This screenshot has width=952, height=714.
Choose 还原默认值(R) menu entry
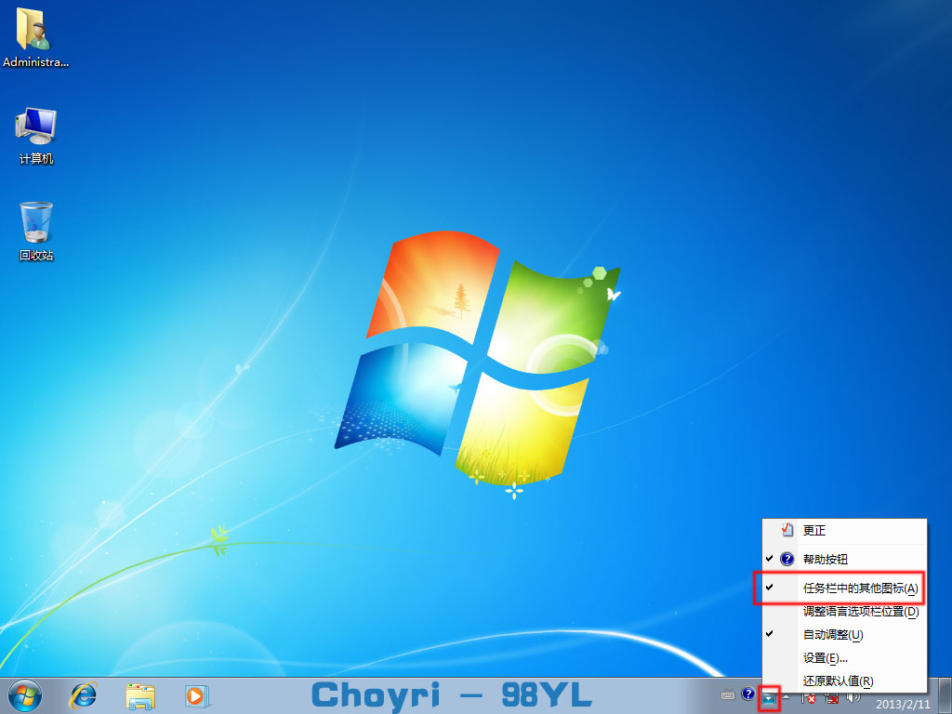[x=844, y=681]
